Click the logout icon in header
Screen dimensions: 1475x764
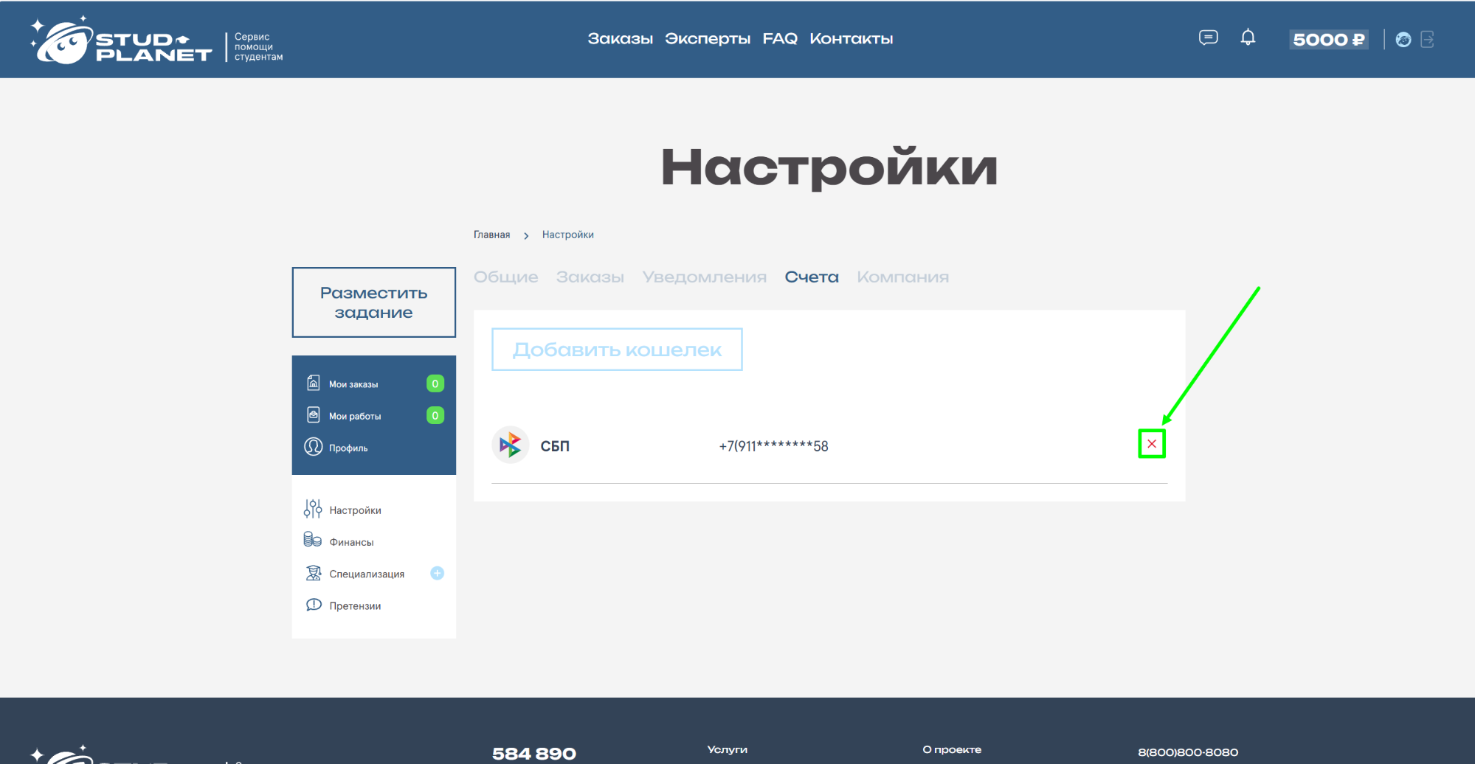point(1428,40)
